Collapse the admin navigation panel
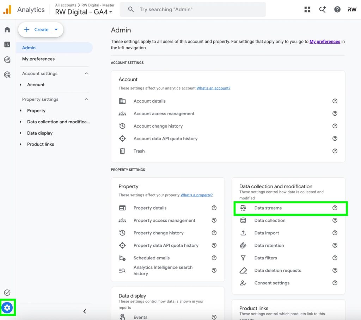 point(85,311)
